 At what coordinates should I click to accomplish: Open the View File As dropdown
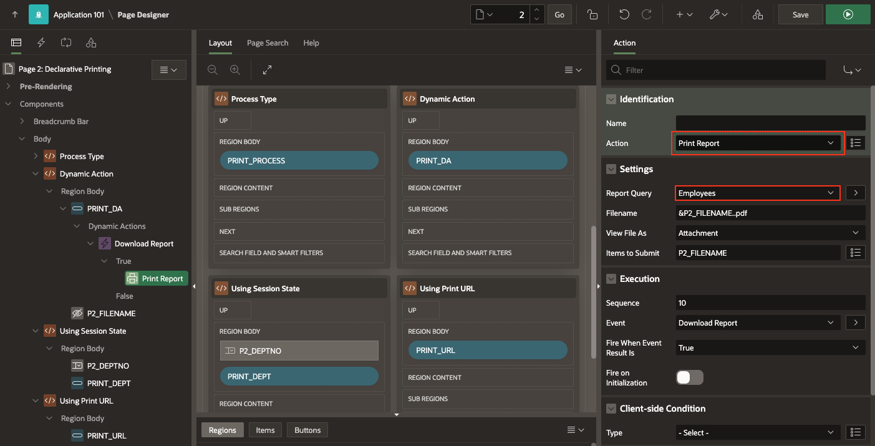click(x=770, y=233)
